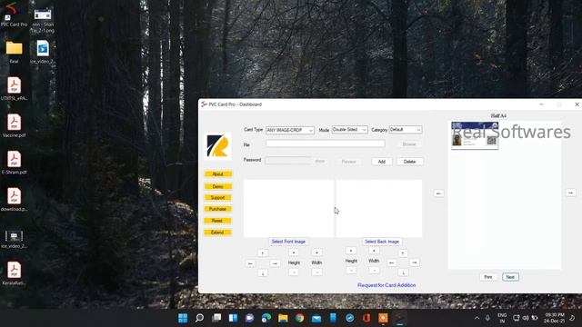Move the front image up with the arrow button
Screen dimensions: 582x327
[x=263, y=253]
